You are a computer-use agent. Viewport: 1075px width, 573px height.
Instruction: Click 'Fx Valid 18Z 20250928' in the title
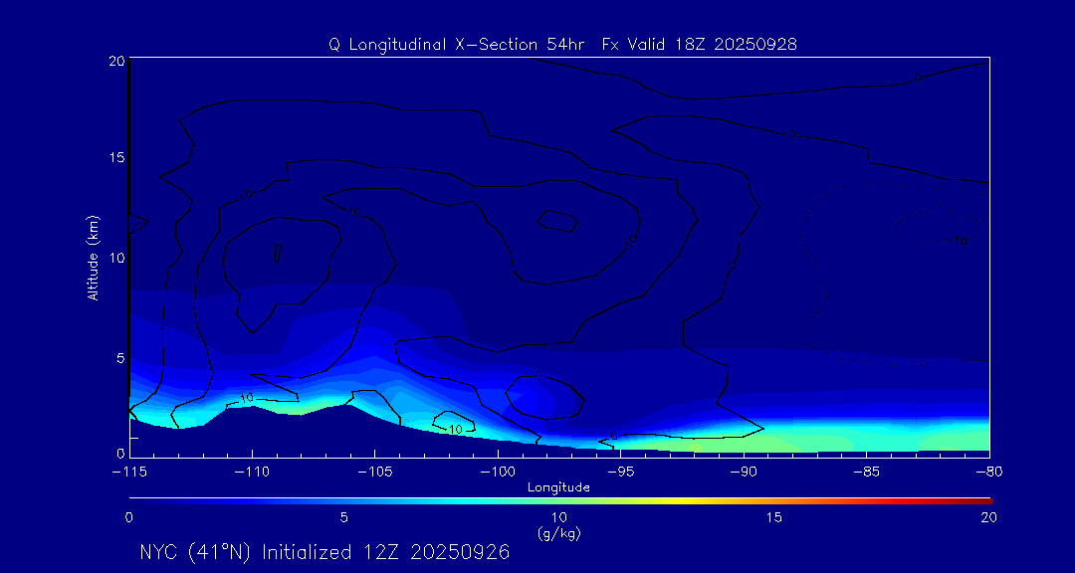pyautogui.click(x=700, y=45)
